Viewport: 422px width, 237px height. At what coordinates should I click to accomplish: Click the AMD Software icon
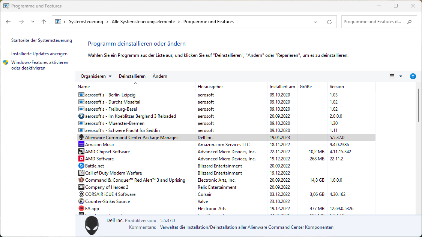tap(81, 159)
